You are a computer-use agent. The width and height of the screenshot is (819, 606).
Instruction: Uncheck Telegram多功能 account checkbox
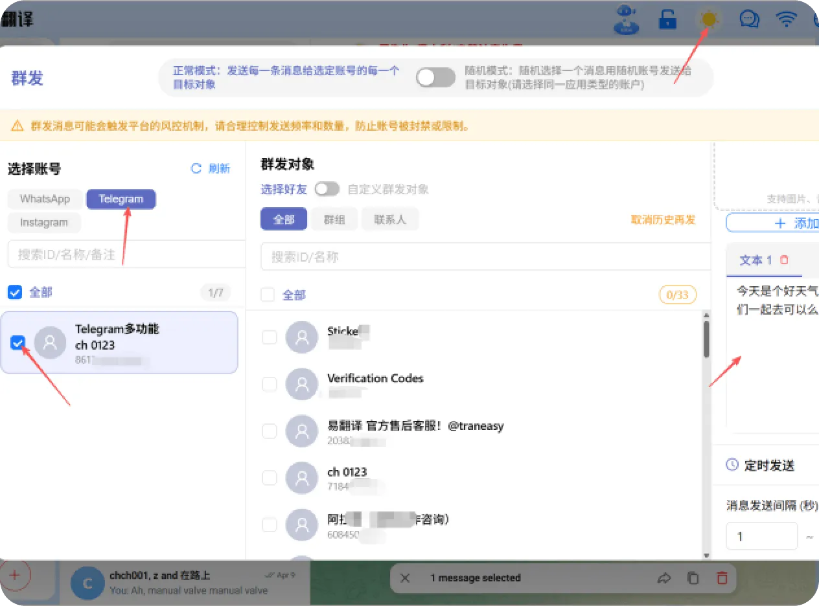(x=18, y=343)
